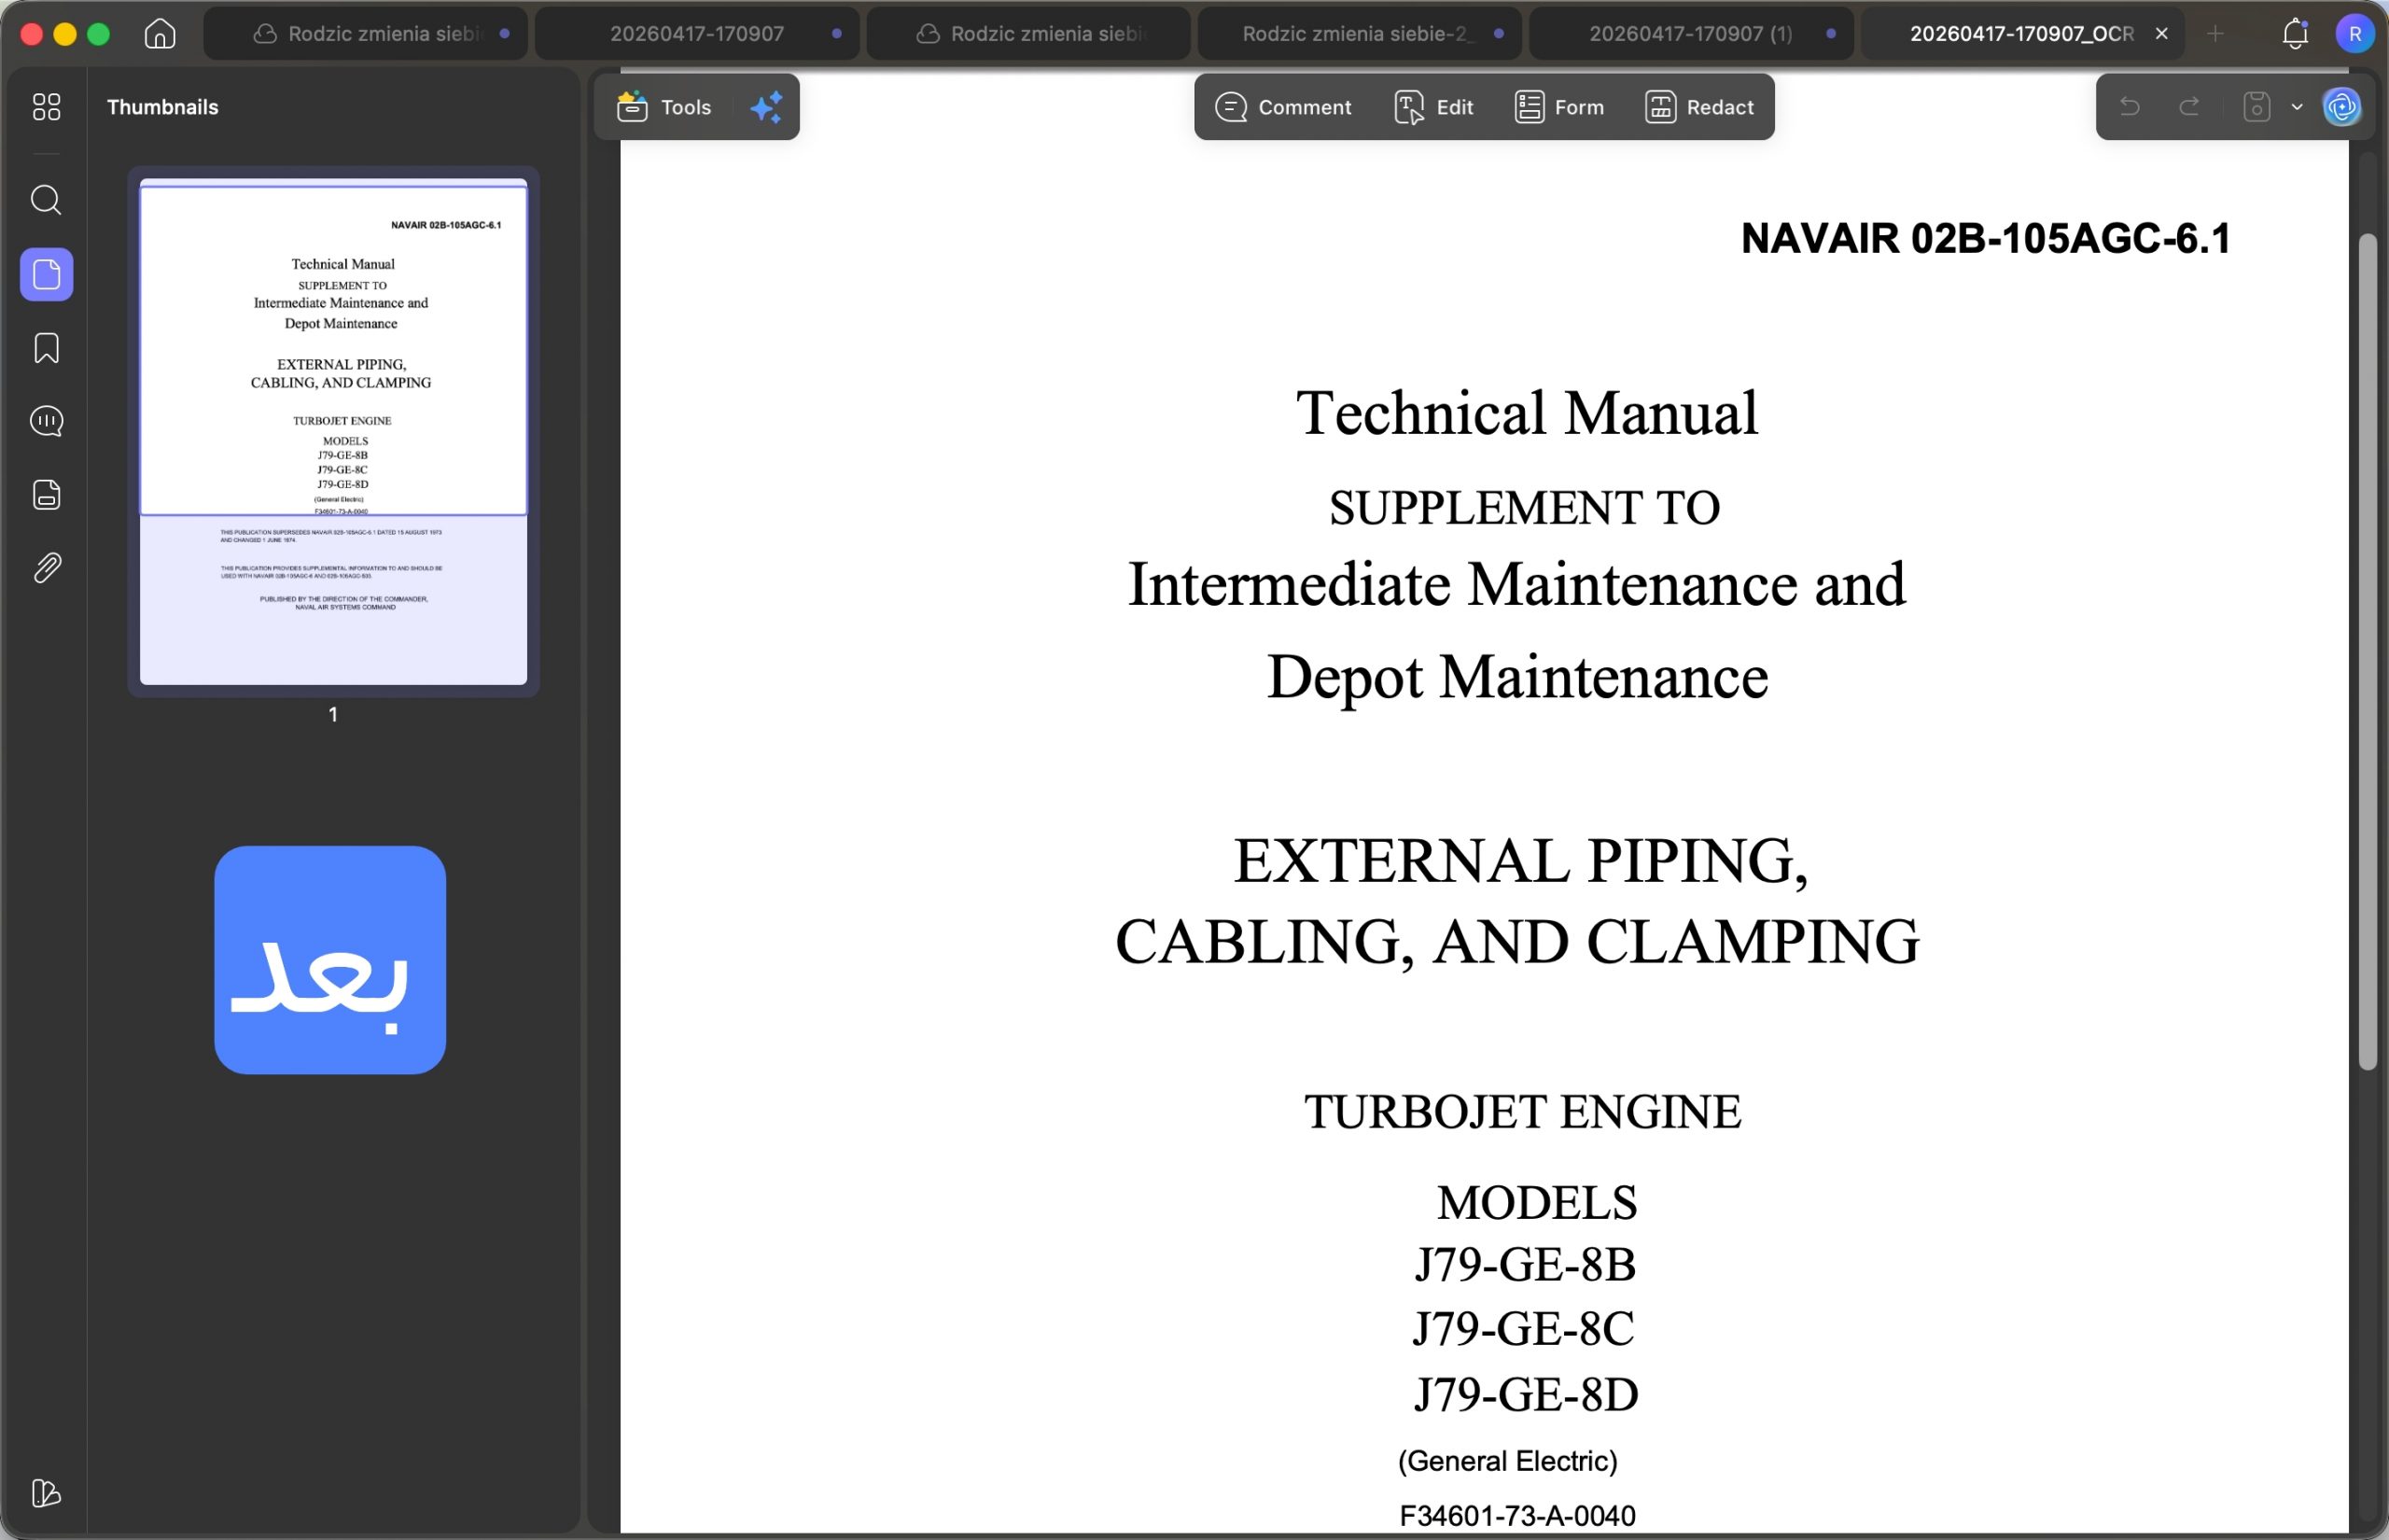The image size is (2389, 1540).
Task: Close the 20260417-170907_OCR tab
Action: 2161,34
